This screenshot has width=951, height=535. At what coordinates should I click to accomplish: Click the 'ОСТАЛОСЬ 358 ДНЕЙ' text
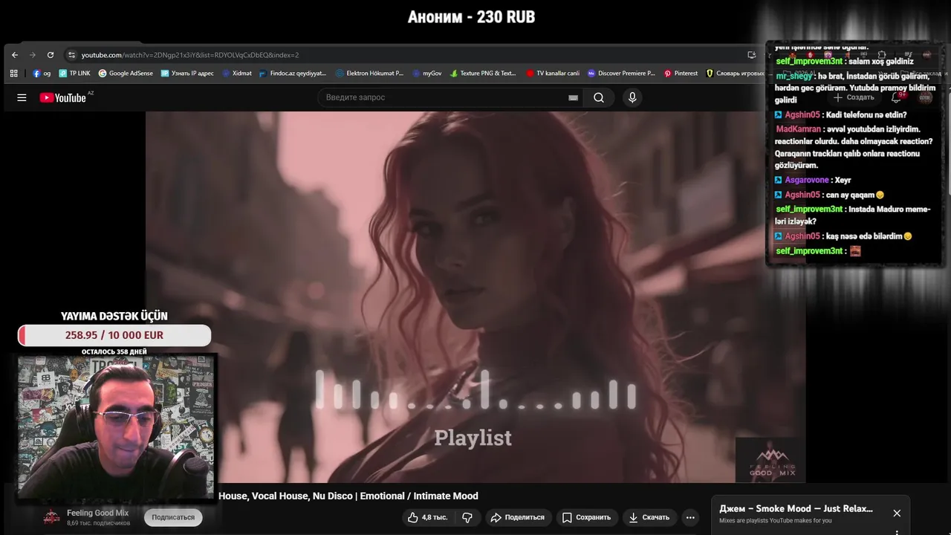pos(114,351)
